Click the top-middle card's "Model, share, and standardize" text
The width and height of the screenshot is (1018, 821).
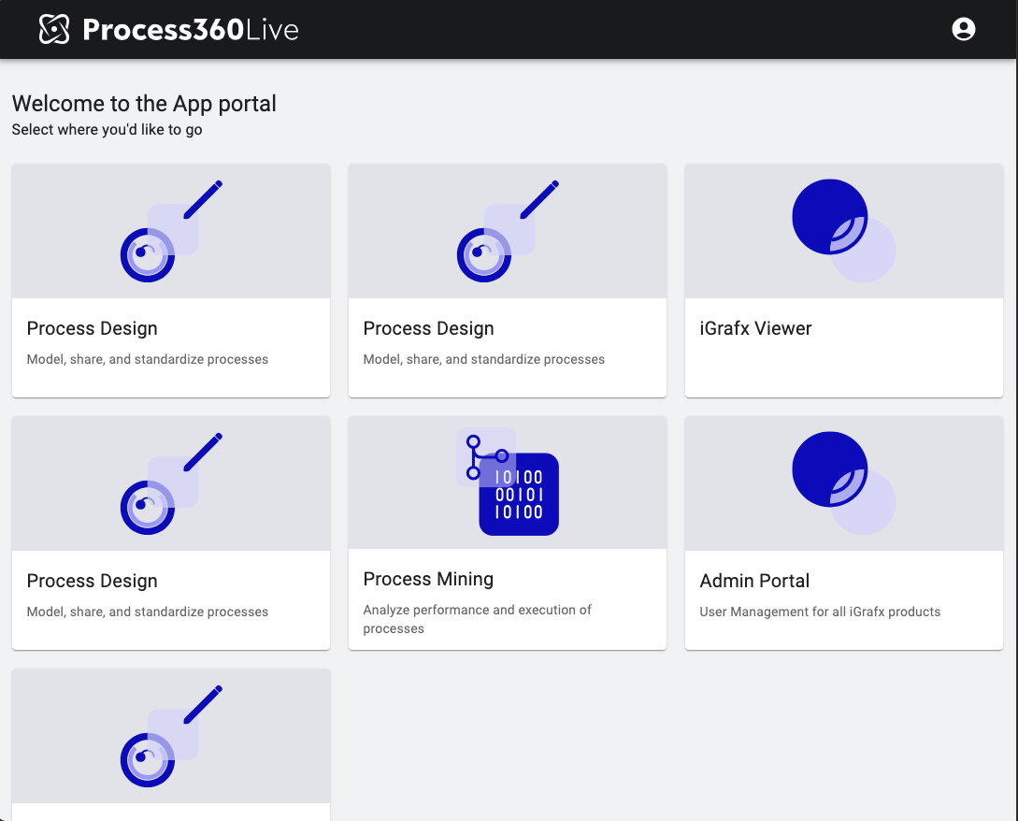click(x=483, y=359)
